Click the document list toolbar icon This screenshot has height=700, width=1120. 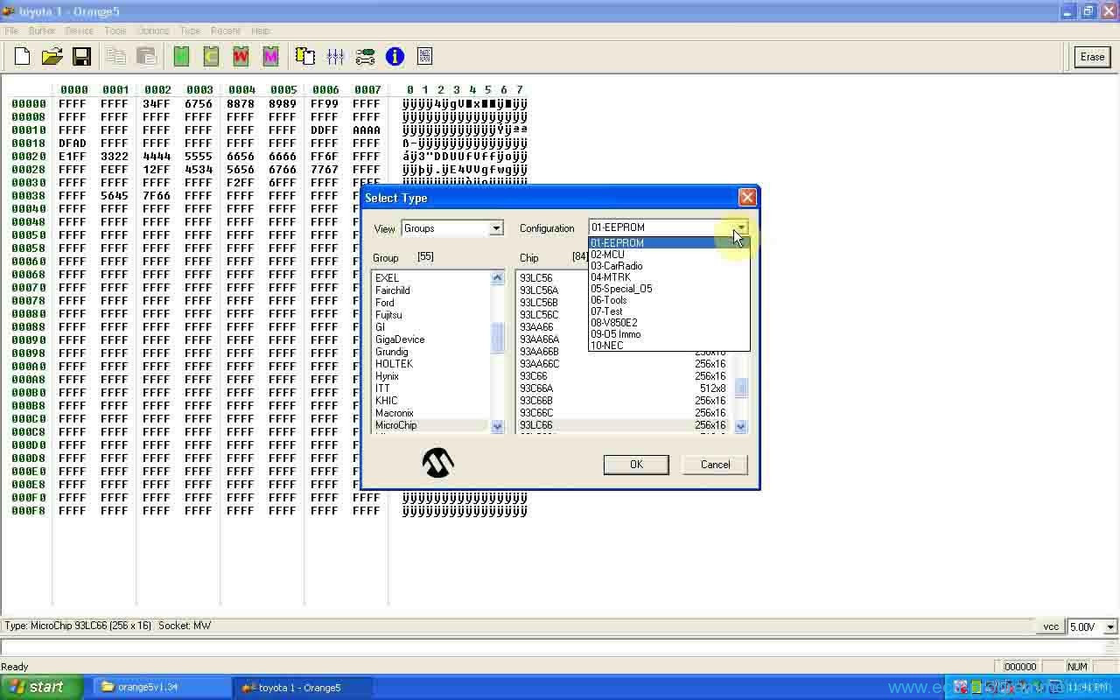pyautogui.click(x=424, y=57)
